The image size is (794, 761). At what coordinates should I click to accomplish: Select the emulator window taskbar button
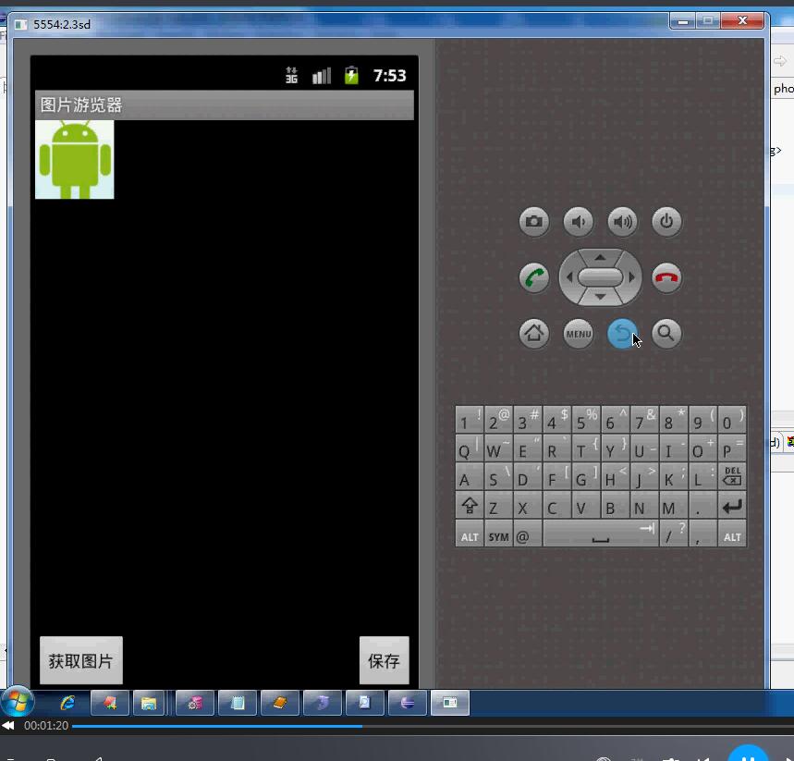click(449, 703)
